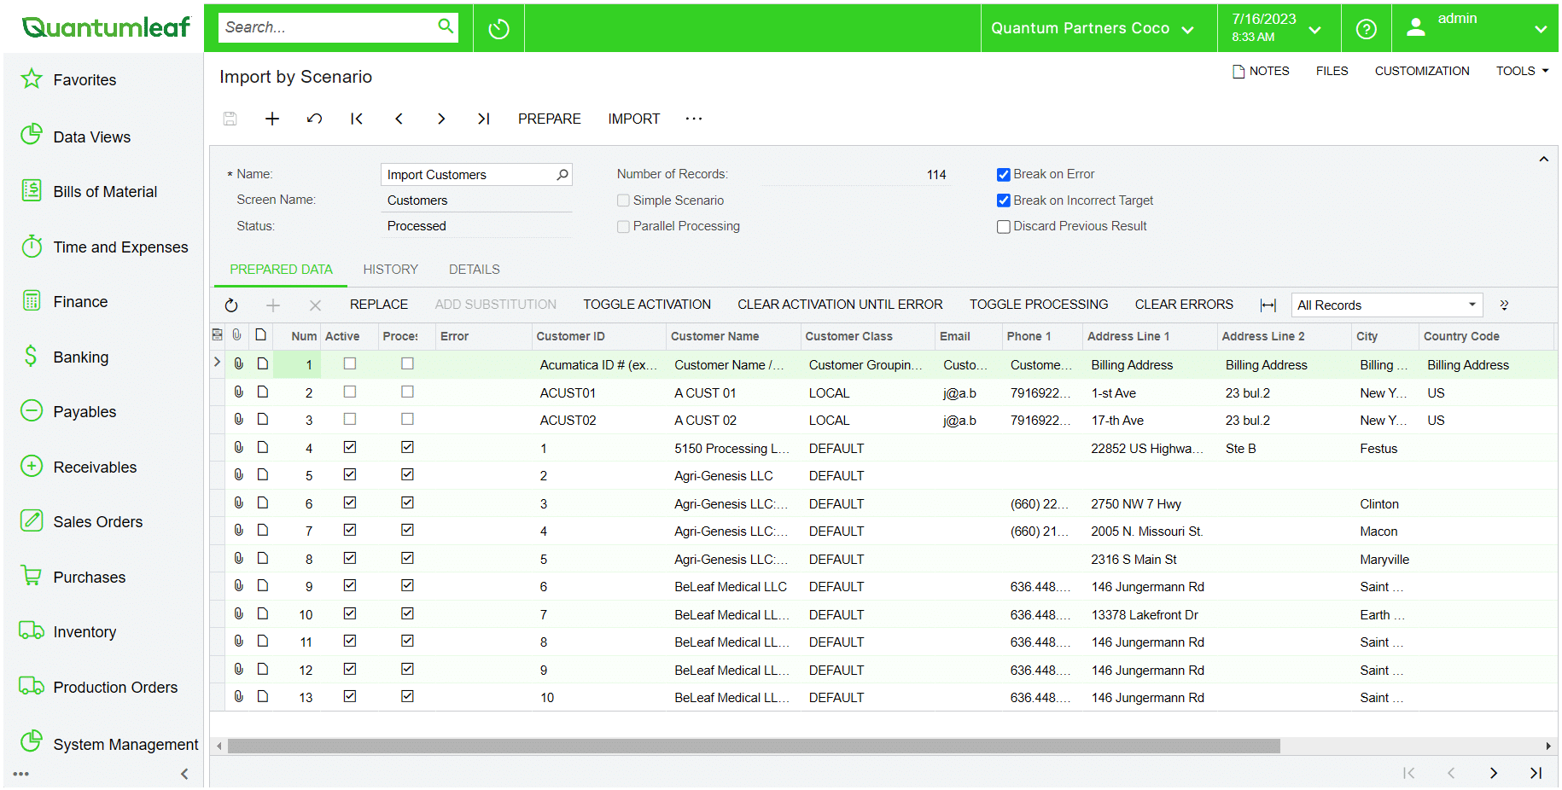Uncheck Processed box for row 6
1562x790 pixels.
[407, 502]
